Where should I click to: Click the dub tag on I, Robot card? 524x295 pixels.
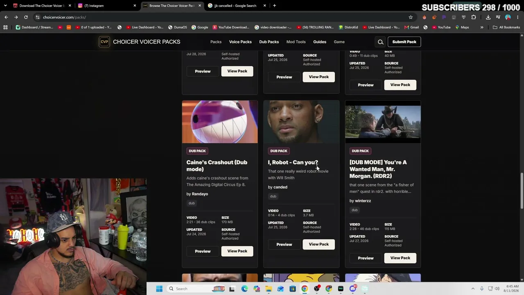click(x=273, y=196)
